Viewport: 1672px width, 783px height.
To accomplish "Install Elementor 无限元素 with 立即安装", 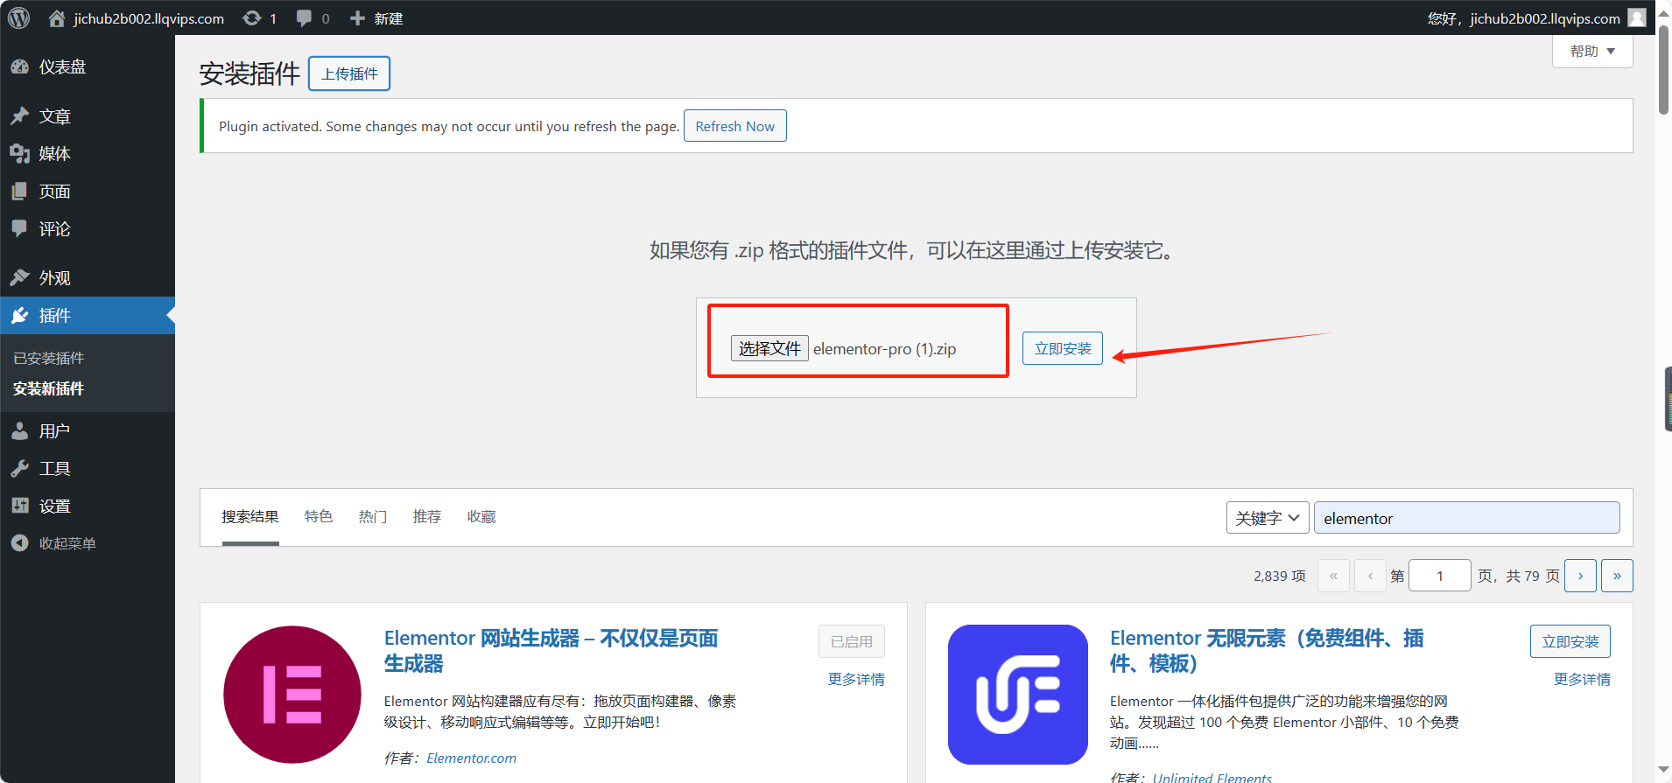I will pyautogui.click(x=1570, y=641).
